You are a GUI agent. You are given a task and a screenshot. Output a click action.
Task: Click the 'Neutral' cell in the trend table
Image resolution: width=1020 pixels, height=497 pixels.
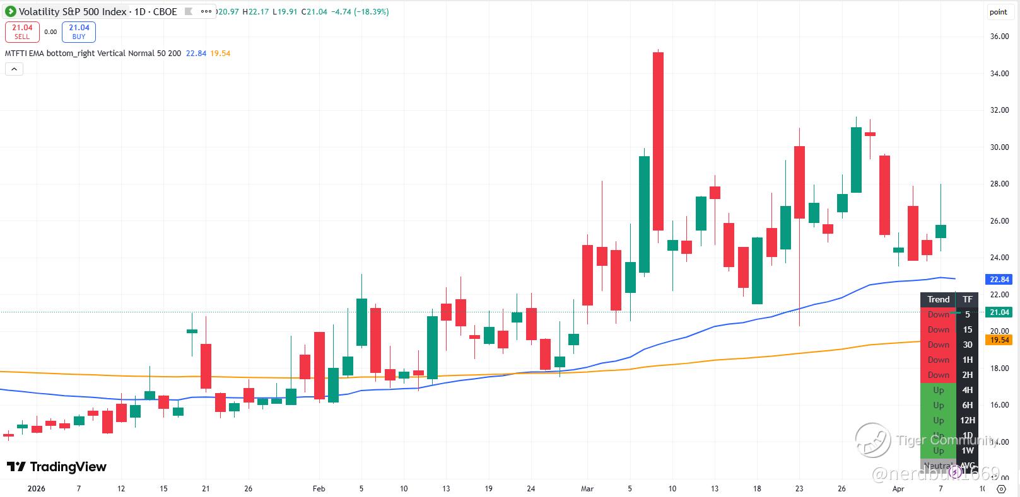[938, 466]
